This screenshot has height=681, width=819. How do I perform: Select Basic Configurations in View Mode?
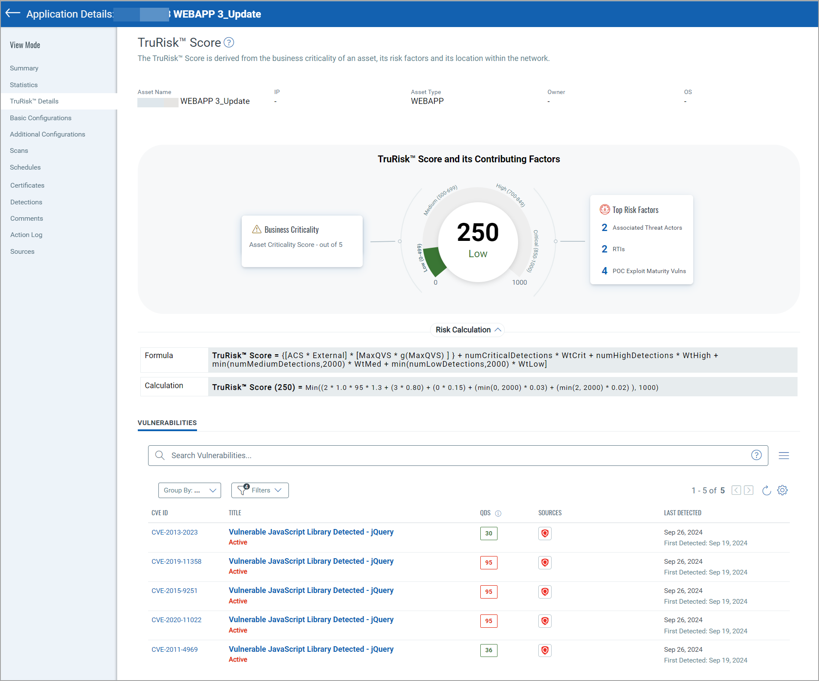(x=41, y=118)
